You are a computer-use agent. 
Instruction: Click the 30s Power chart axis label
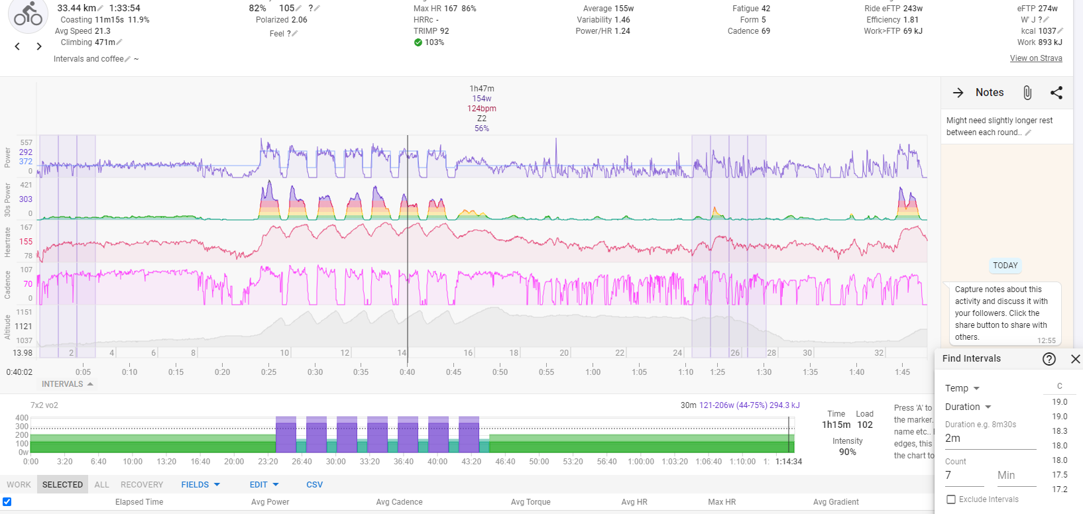tap(8, 200)
